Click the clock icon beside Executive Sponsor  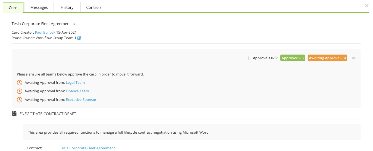[20, 100]
